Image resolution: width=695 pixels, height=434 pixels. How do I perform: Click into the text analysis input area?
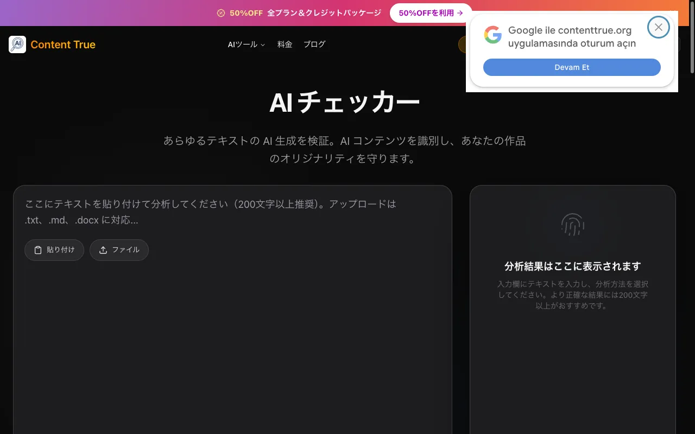[232, 212]
